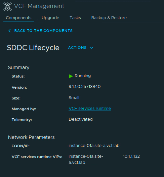This screenshot has height=177, width=164.
Task: Click the FQDN/IP: label
Action: click(20, 146)
